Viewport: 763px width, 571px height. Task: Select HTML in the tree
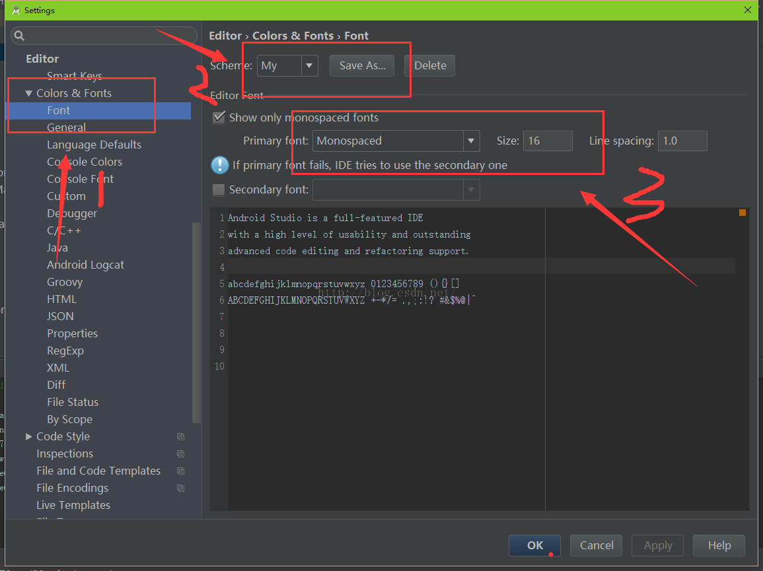click(x=62, y=299)
